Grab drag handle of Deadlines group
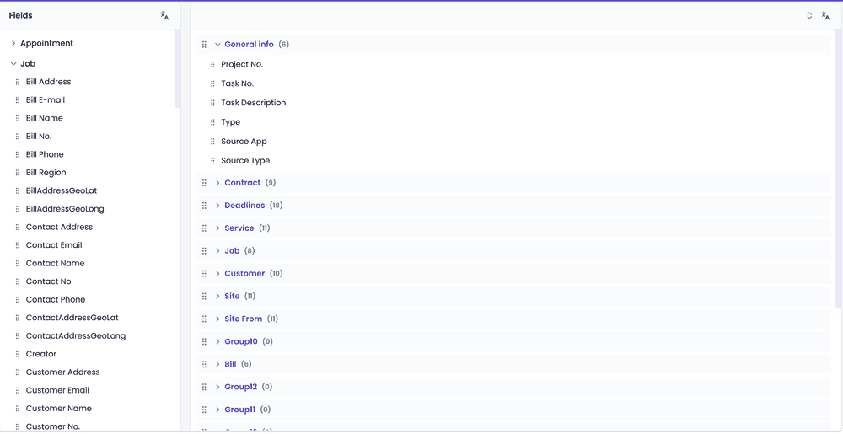This screenshot has width=843, height=434. point(204,206)
